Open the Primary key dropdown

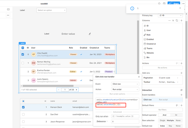tap(170, 15)
